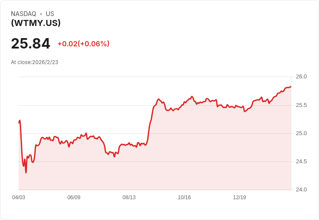The height and width of the screenshot is (220, 319).
Task: Select the US market label
Action: [x=50, y=14]
